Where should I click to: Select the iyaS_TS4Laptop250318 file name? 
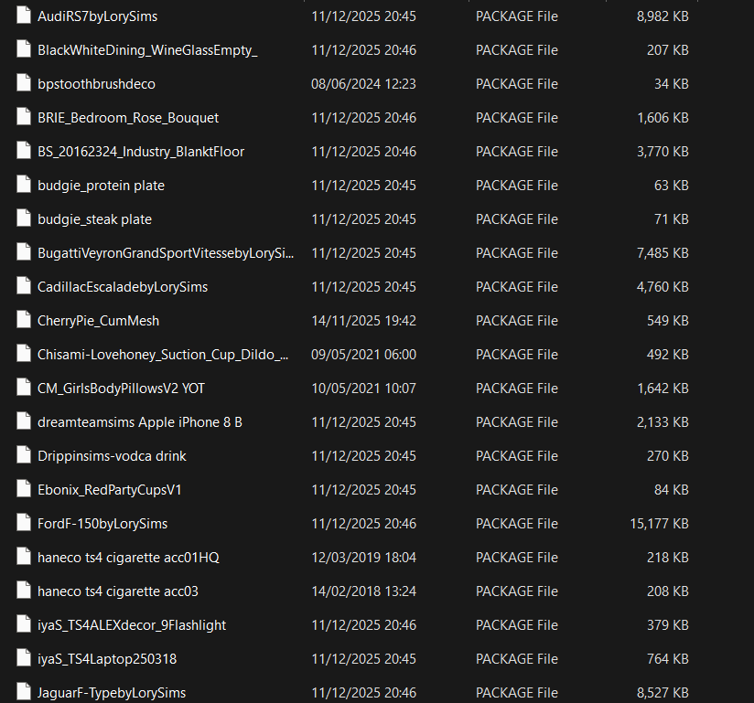(x=107, y=659)
